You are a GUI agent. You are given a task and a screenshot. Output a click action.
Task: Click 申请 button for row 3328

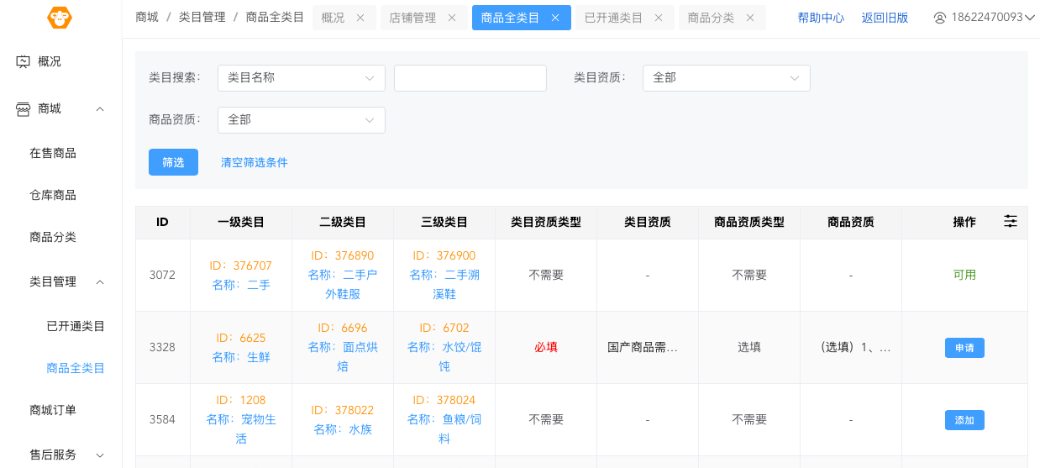click(964, 348)
